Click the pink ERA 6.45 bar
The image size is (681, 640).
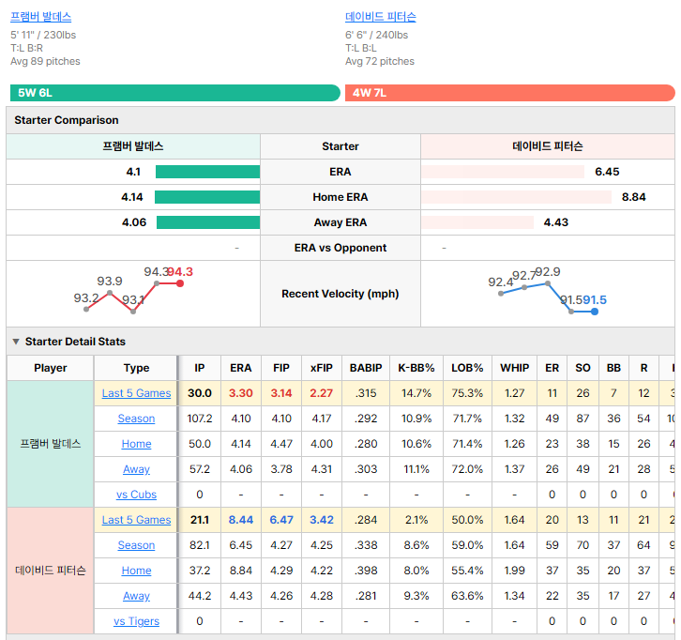coord(503,172)
